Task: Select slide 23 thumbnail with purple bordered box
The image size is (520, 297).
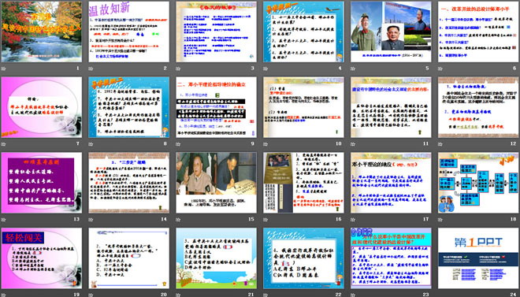Action: (x=391, y=258)
